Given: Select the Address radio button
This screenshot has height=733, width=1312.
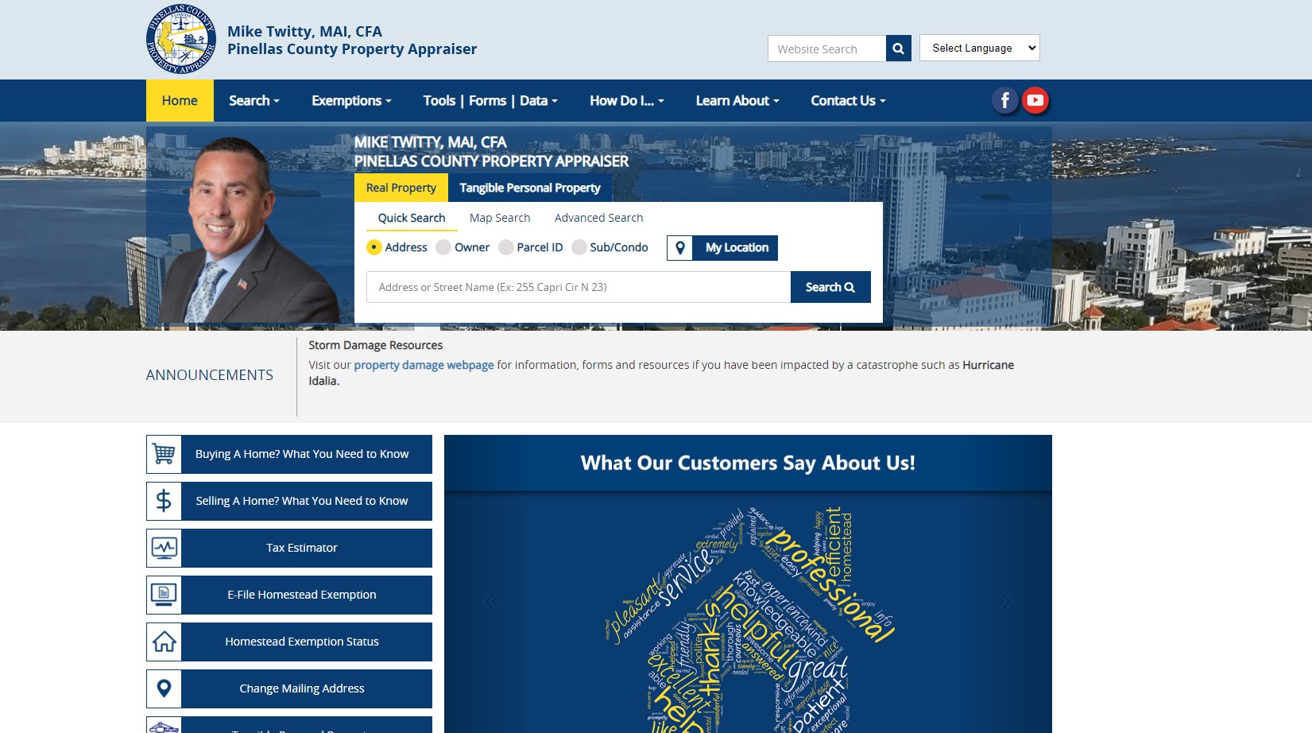Looking at the screenshot, I should coord(373,247).
